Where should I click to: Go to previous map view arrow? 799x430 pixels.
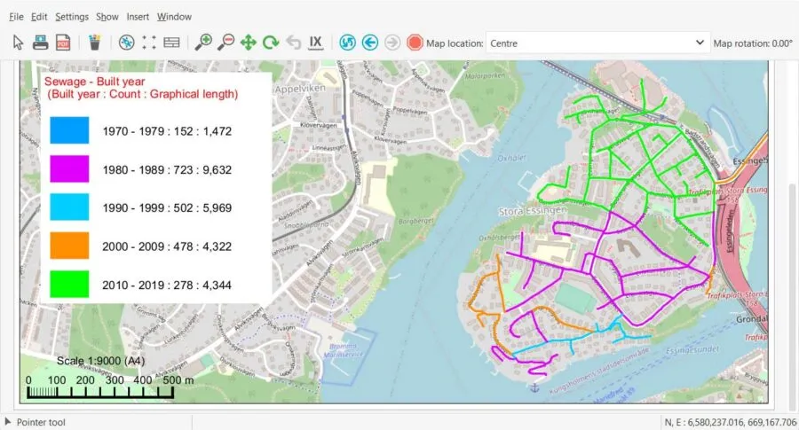coord(370,43)
